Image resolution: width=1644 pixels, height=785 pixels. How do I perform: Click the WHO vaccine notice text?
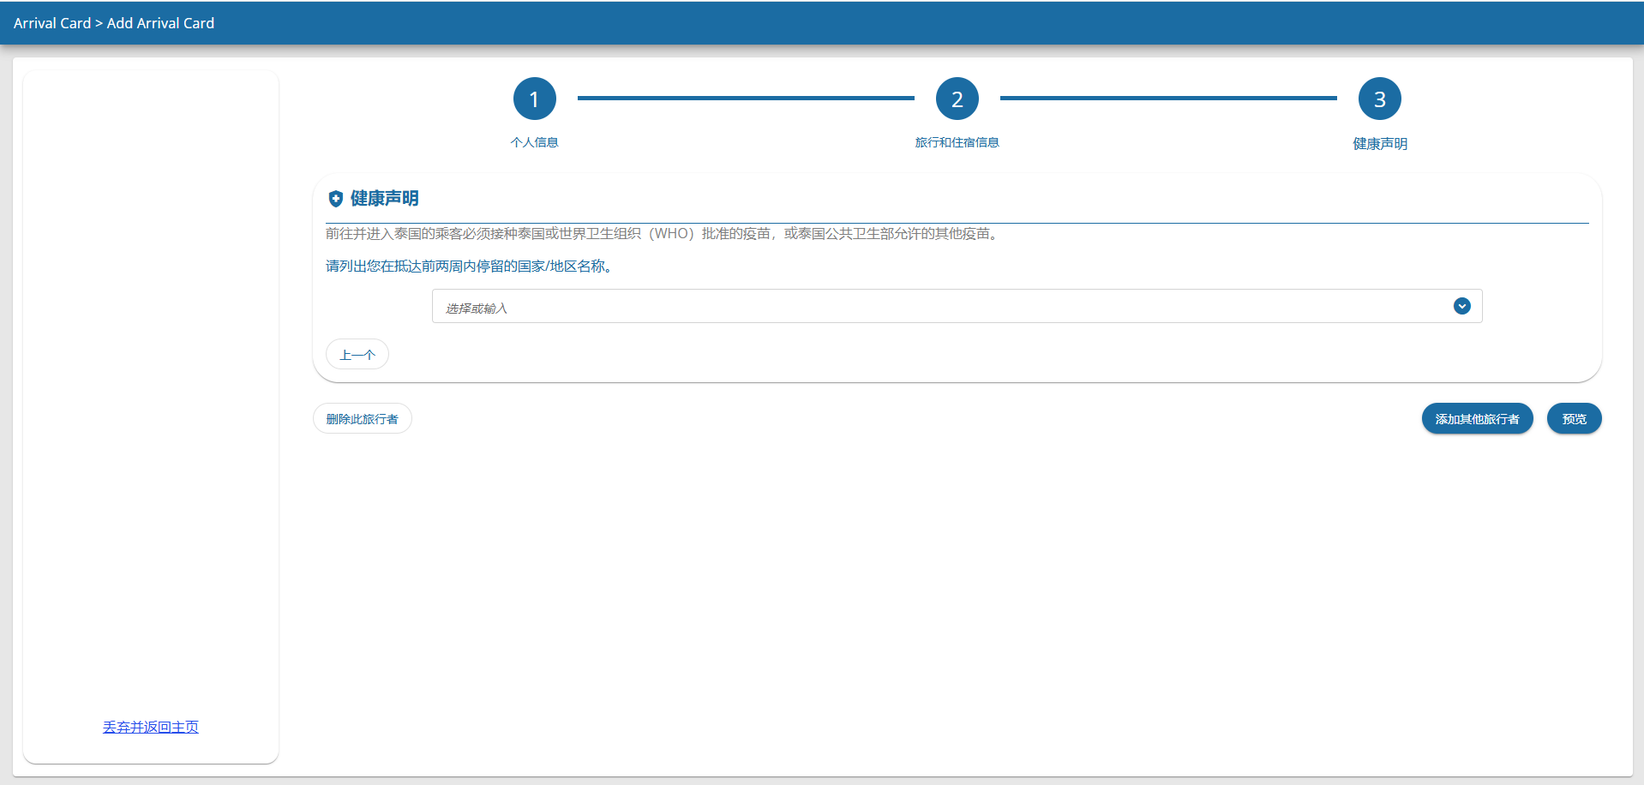tap(663, 234)
